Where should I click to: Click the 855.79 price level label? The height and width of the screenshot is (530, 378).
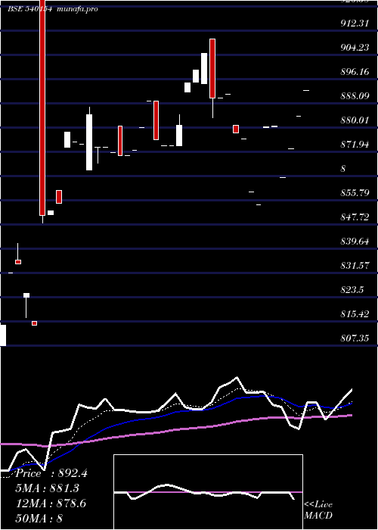pos(355,193)
